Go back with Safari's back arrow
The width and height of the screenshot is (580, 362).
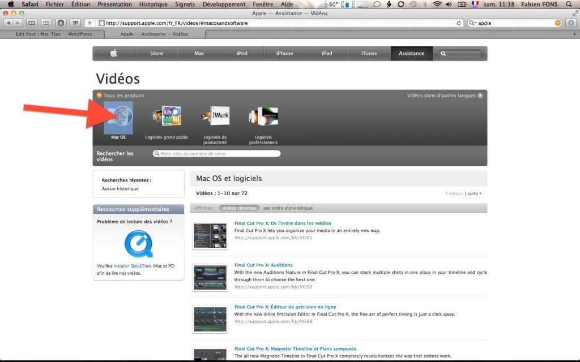8,23
